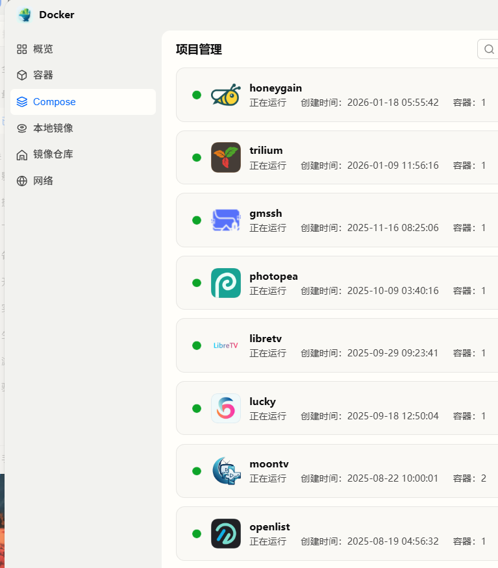Select the Compose sidebar item

pos(83,102)
